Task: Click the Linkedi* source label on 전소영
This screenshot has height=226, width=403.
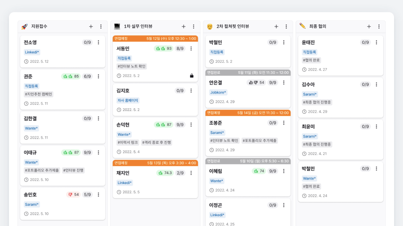Action: (32, 52)
